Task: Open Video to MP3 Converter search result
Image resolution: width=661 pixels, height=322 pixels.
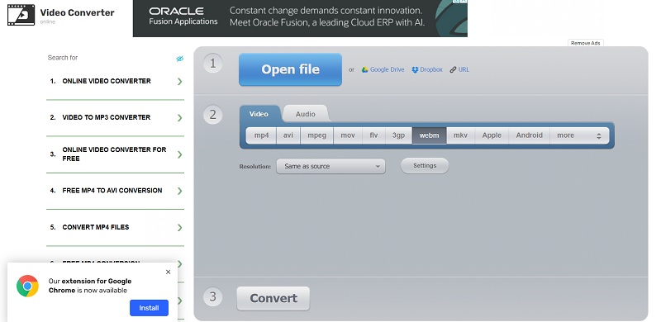Action: (x=115, y=117)
